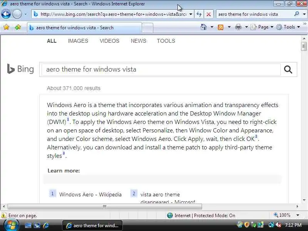The width and height of the screenshot is (308, 231).
Task: Launch Internet Explorer from quick launch
Action: point(46,225)
